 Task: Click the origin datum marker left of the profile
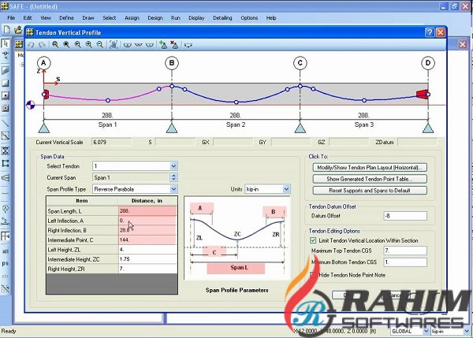click(x=31, y=105)
